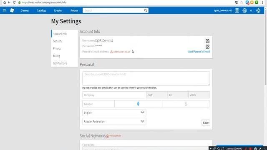Stop the screen recording
Image resolution: width=267 pixels, height=150 pixels.
(250, 148)
